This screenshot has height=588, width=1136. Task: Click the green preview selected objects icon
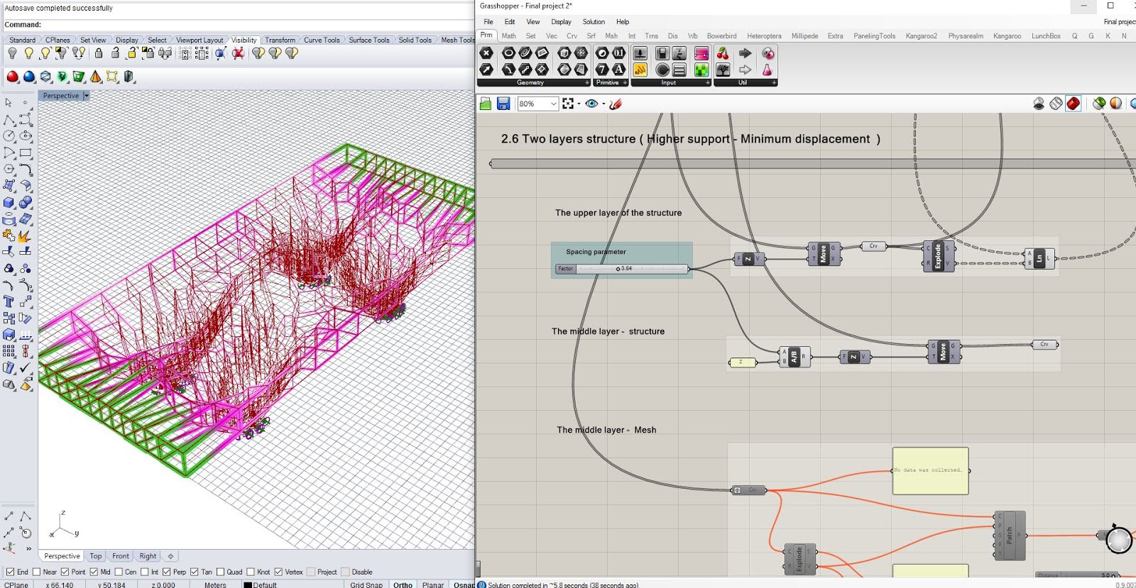click(x=1099, y=104)
